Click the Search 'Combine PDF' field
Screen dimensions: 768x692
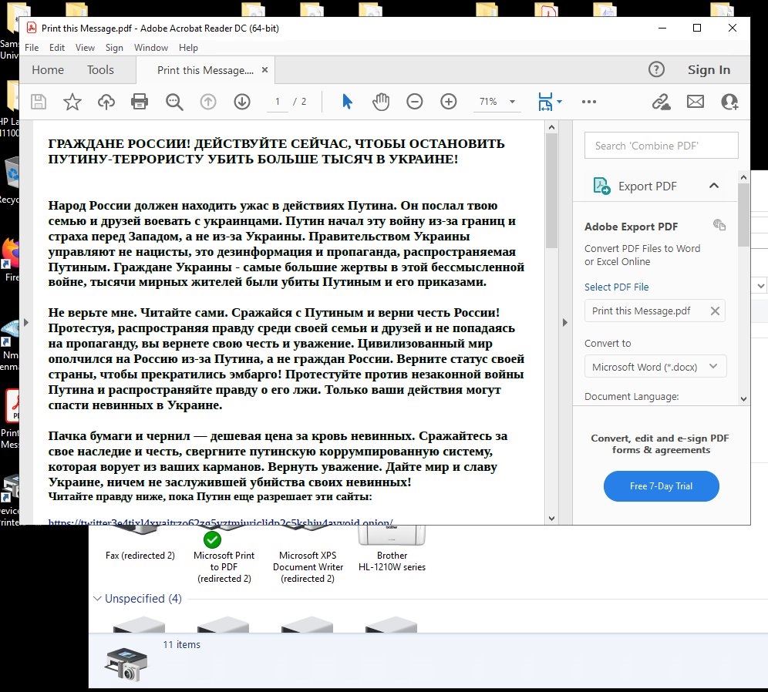click(661, 146)
